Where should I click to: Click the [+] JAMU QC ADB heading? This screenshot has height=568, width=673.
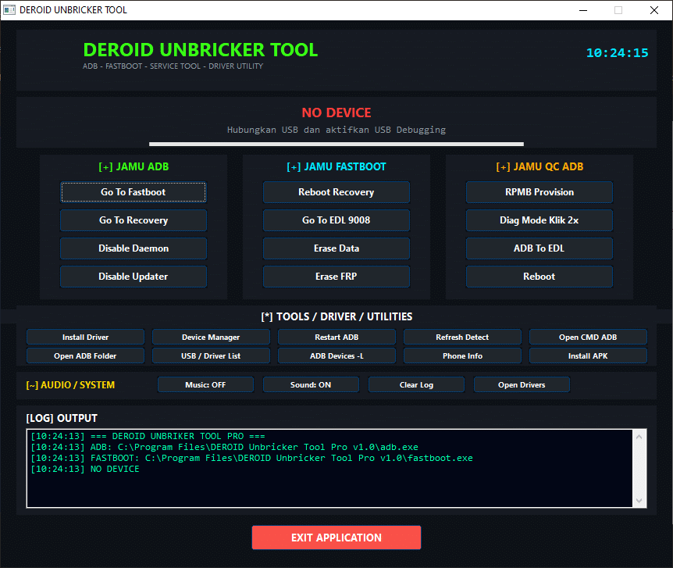(539, 166)
